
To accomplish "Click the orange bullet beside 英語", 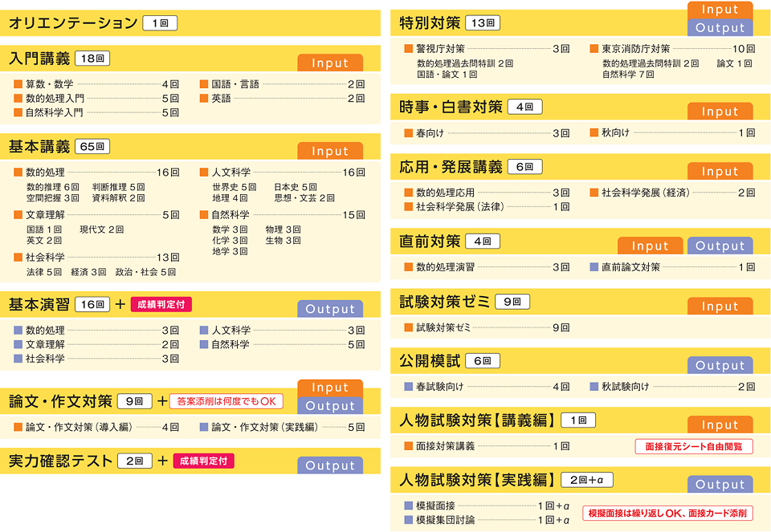I will [204, 99].
